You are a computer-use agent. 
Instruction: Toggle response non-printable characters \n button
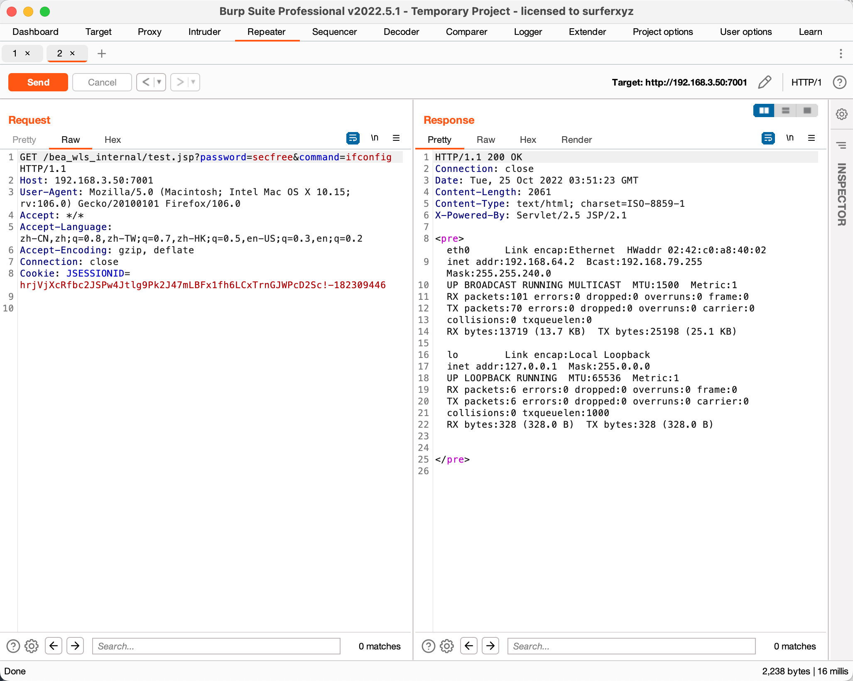point(789,138)
